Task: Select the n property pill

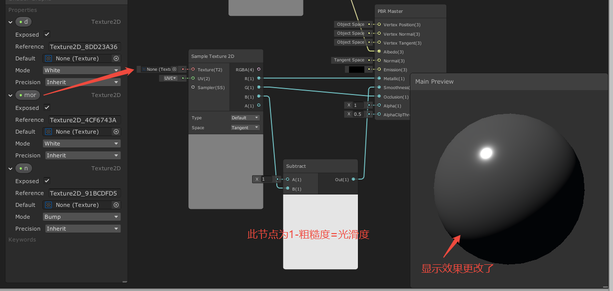Action: (x=24, y=168)
